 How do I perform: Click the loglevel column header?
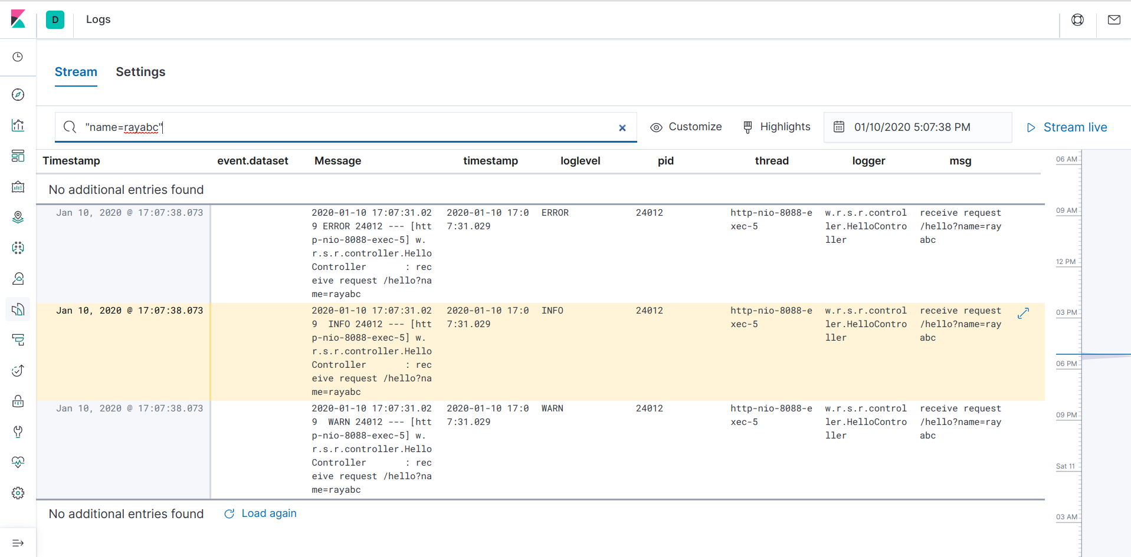coord(581,161)
